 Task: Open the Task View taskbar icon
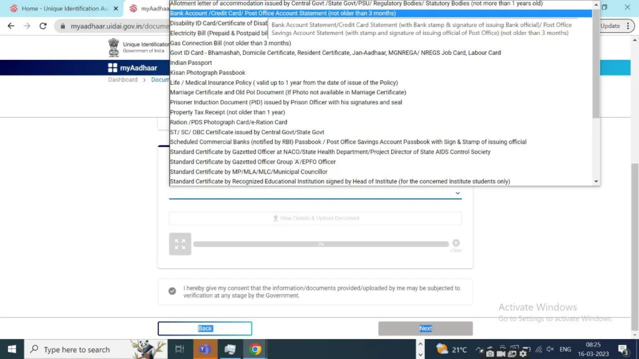click(x=180, y=349)
